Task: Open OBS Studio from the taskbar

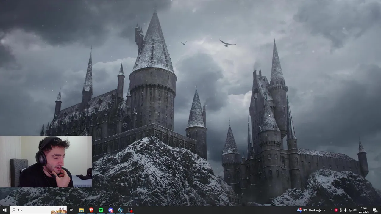Action: coord(130,210)
